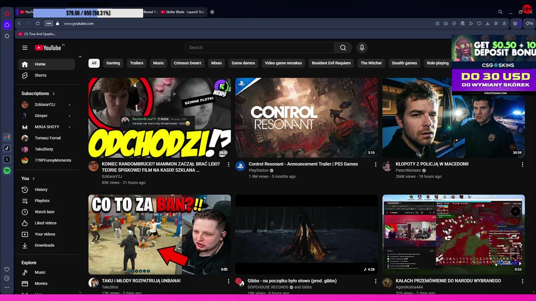Open the Tina And Spadin bookmark
536x301 pixels.
(x=37, y=34)
